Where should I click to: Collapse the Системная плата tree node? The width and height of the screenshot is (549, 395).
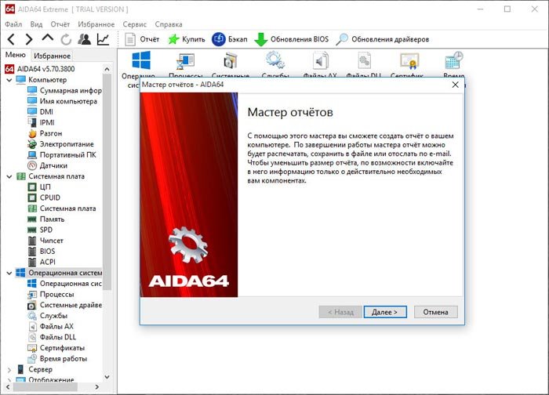click(x=9, y=176)
